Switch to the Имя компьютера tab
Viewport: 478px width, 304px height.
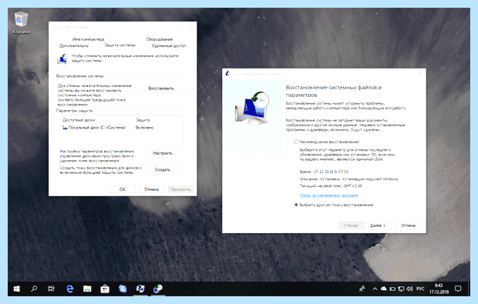[88, 39]
